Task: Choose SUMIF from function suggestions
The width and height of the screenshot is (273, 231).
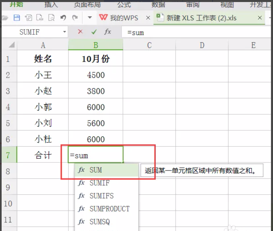Action: click(107, 183)
